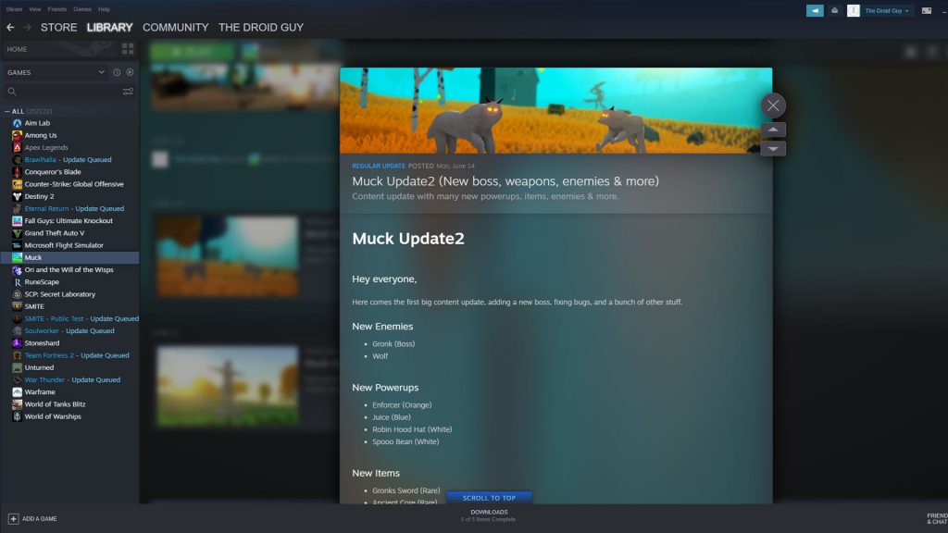
Task: Click the Aim Lab game icon
Action: (x=17, y=123)
